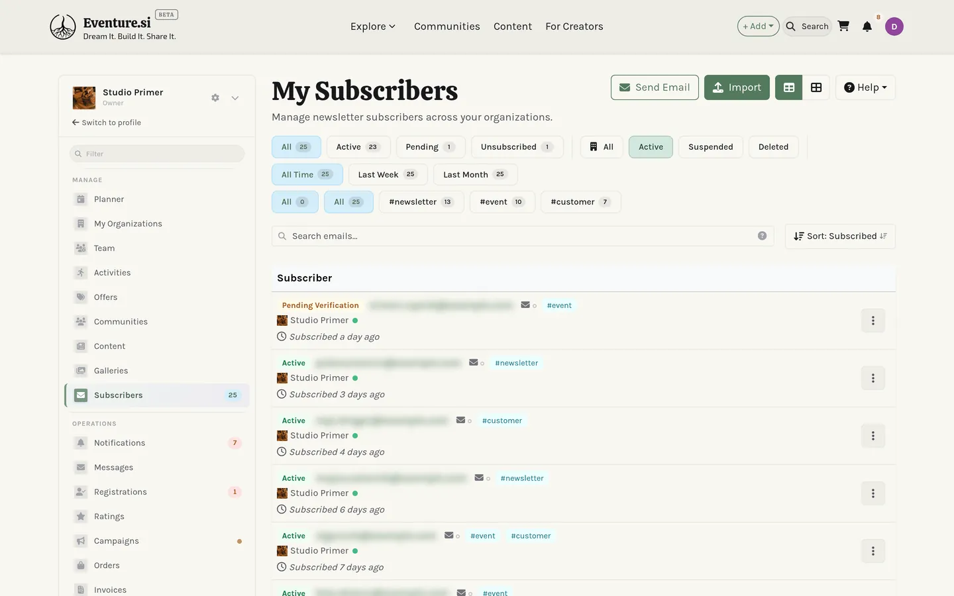Viewport: 954px width, 596px height.
Task: Click #event tag on Pending Verification row
Action: coord(559,305)
